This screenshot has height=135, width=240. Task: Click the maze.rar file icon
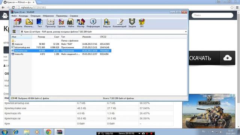click(13, 44)
